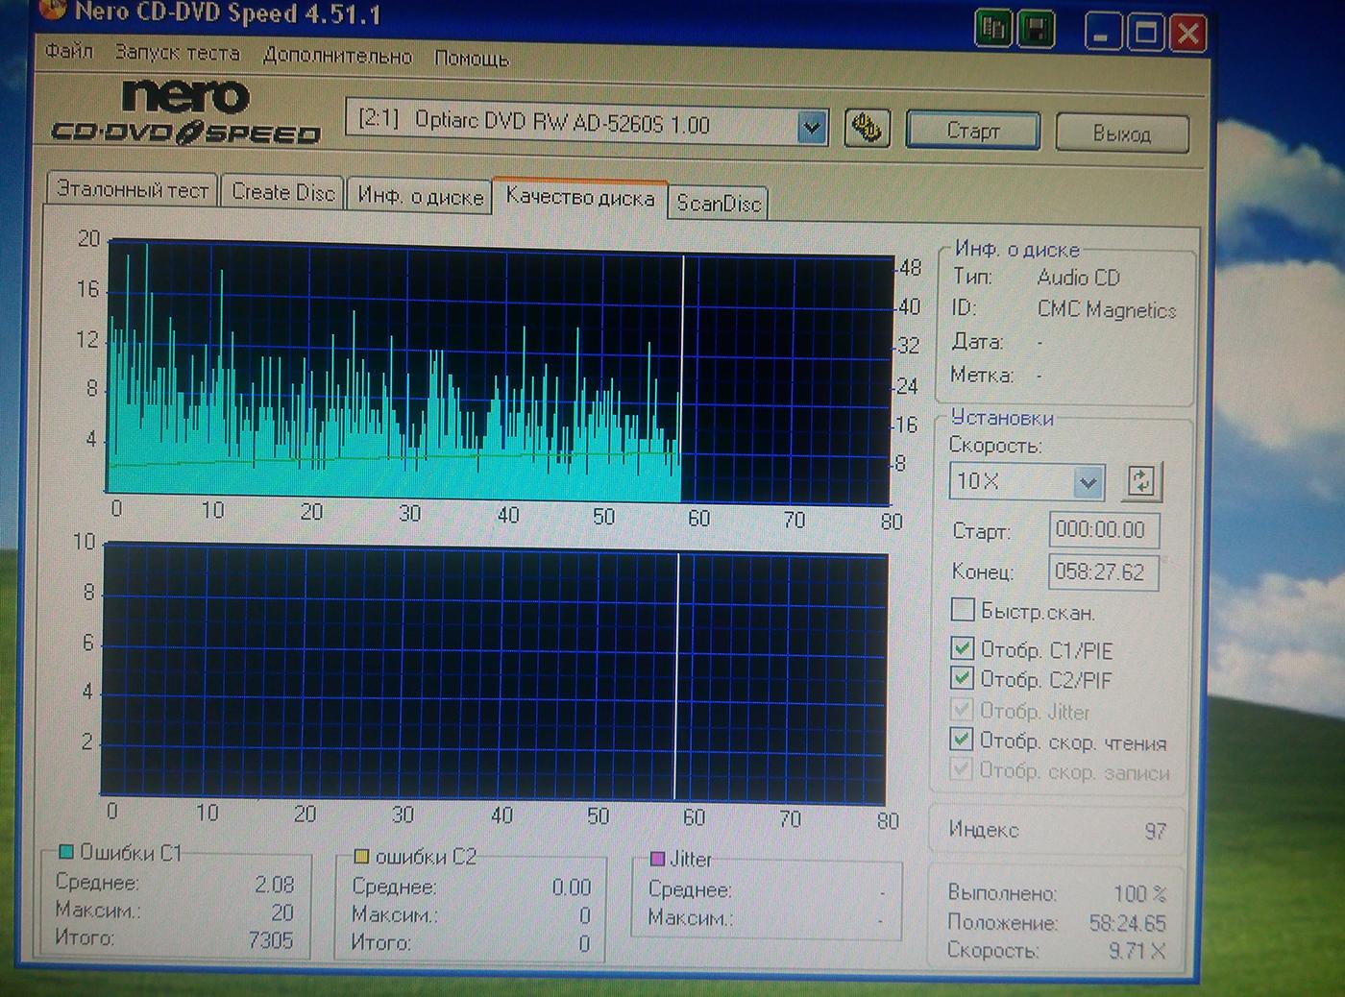Image resolution: width=1345 pixels, height=997 pixels.
Task: Click the save floppy disk icon
Action: pos(1036,30)
